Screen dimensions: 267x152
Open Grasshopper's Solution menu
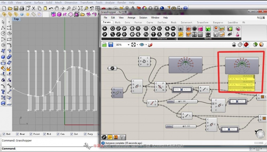click(x=143, y=18)
